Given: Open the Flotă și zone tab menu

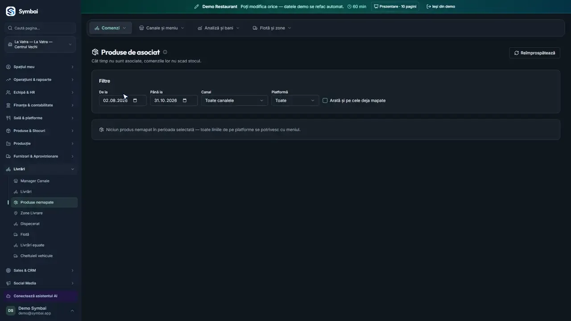Looking at the screenshot, I should [272, 28].
